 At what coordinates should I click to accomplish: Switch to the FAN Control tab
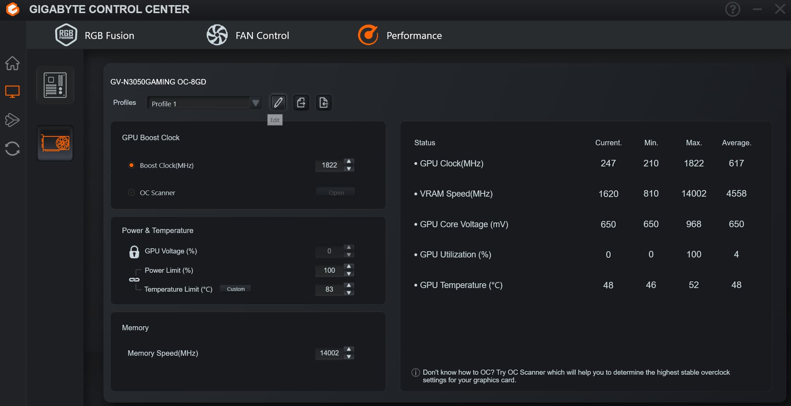tap(248, 35)
